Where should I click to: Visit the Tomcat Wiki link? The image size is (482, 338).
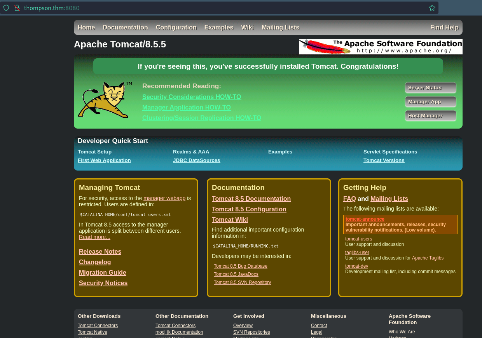230,220
